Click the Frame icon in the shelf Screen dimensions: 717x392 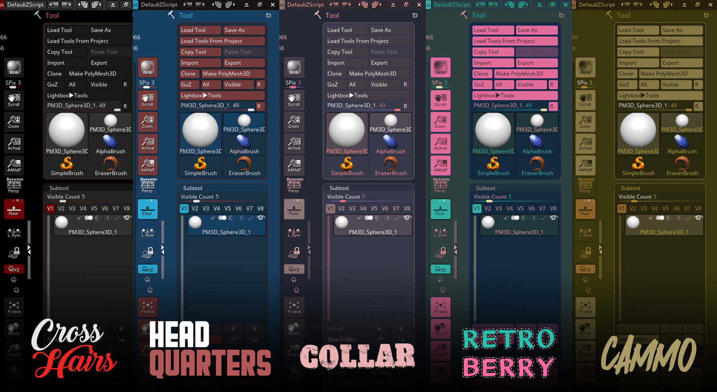pyautogui.click(x=14, y=307)
